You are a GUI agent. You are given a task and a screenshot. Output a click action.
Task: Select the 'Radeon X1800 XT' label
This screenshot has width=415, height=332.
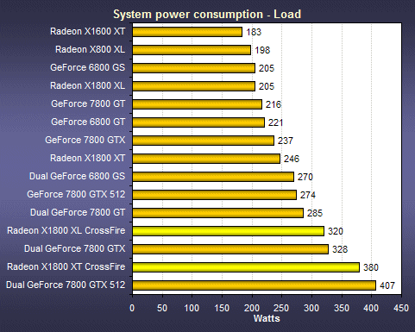click(88, 158)
